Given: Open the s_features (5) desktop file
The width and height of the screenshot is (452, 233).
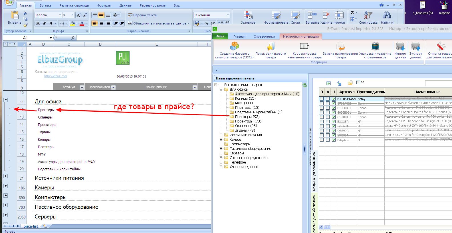Looking at the screenshot, I should pyautogui.click(x=423, y=8).
